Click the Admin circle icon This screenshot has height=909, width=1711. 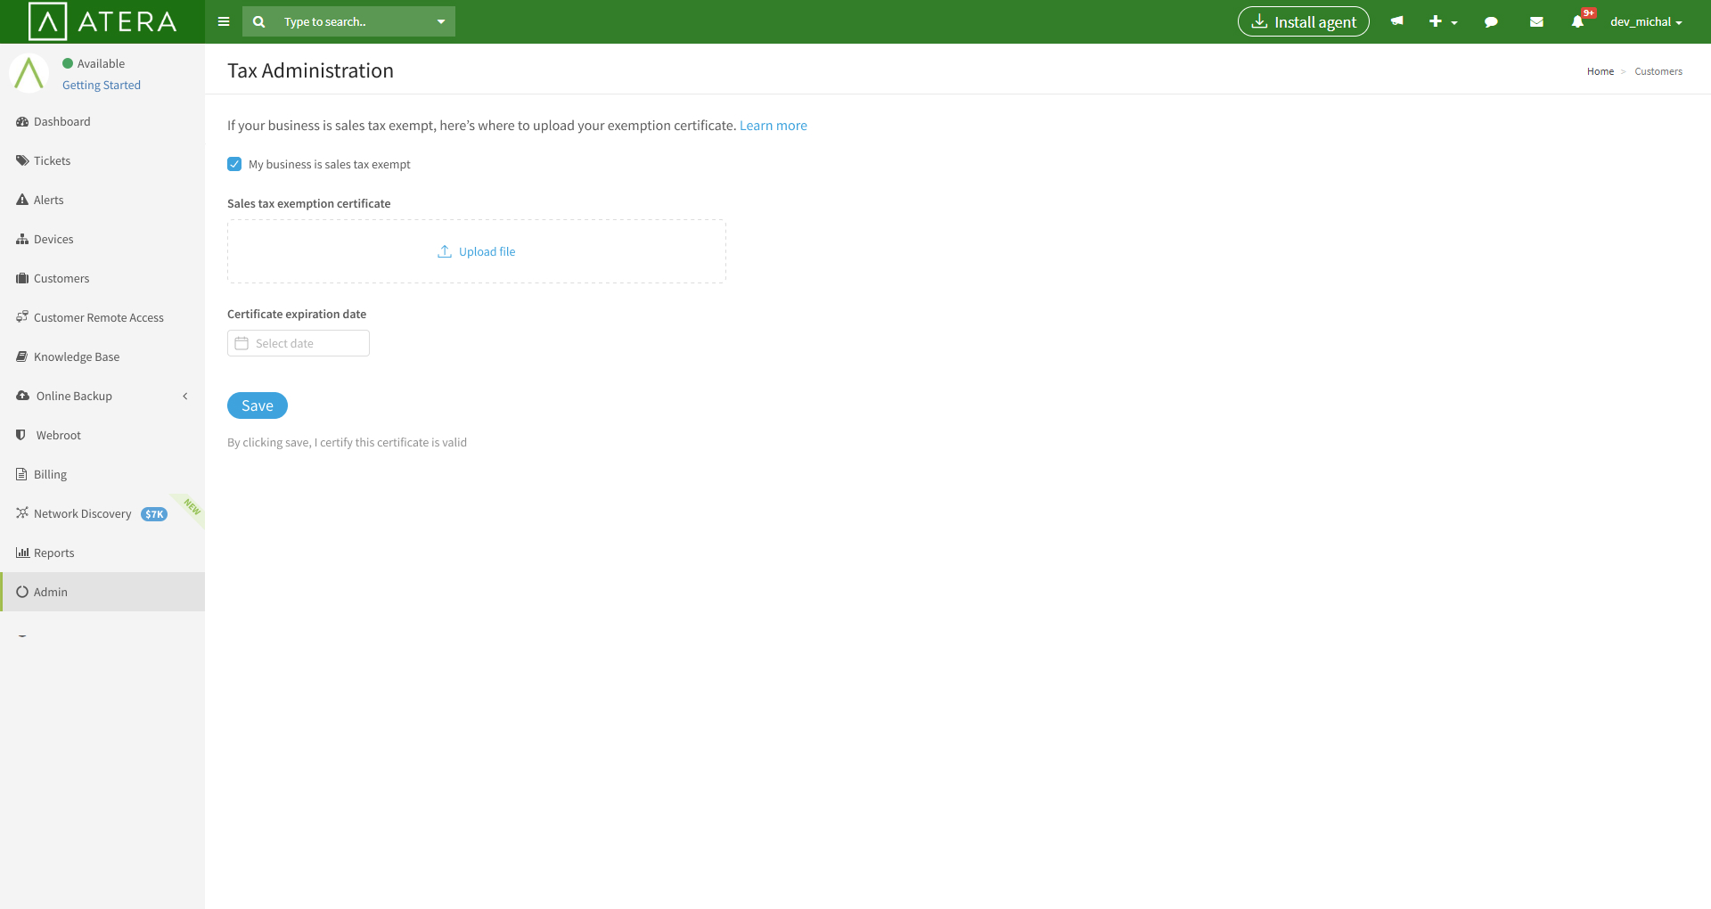click(x=22, y=592)
